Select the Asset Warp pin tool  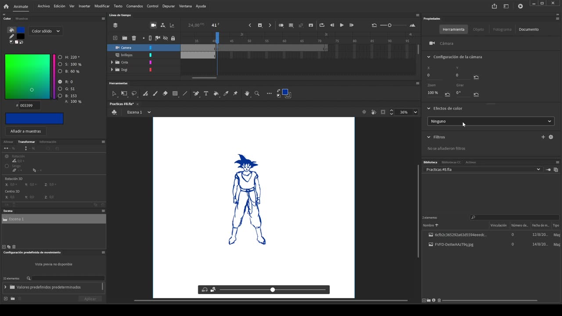235,93
